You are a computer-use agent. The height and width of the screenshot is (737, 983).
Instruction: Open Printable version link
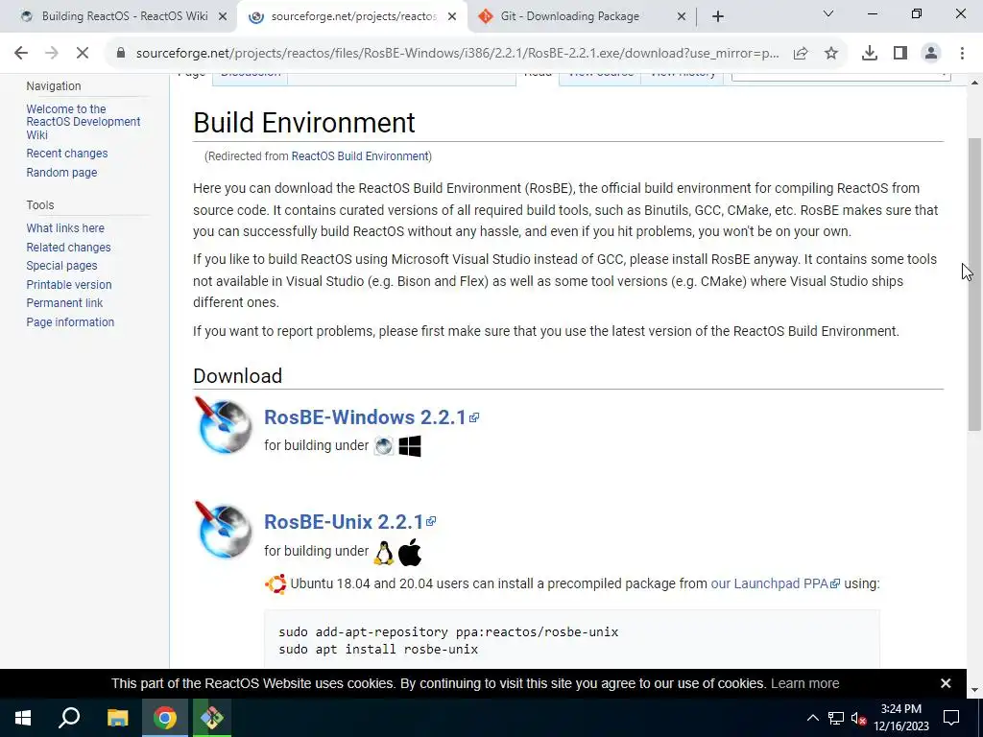pyautogui.click(x=69, y=284)
